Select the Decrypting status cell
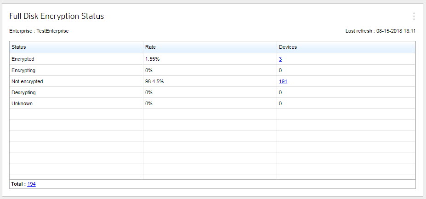Screen dimensions: 426x199 [23, 92]
